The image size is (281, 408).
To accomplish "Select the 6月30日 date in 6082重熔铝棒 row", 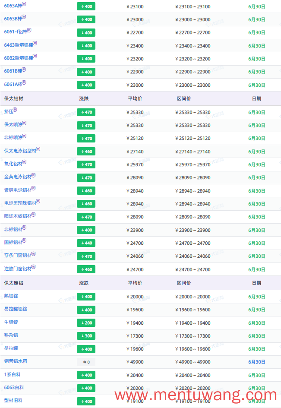I will coord(256,59).
